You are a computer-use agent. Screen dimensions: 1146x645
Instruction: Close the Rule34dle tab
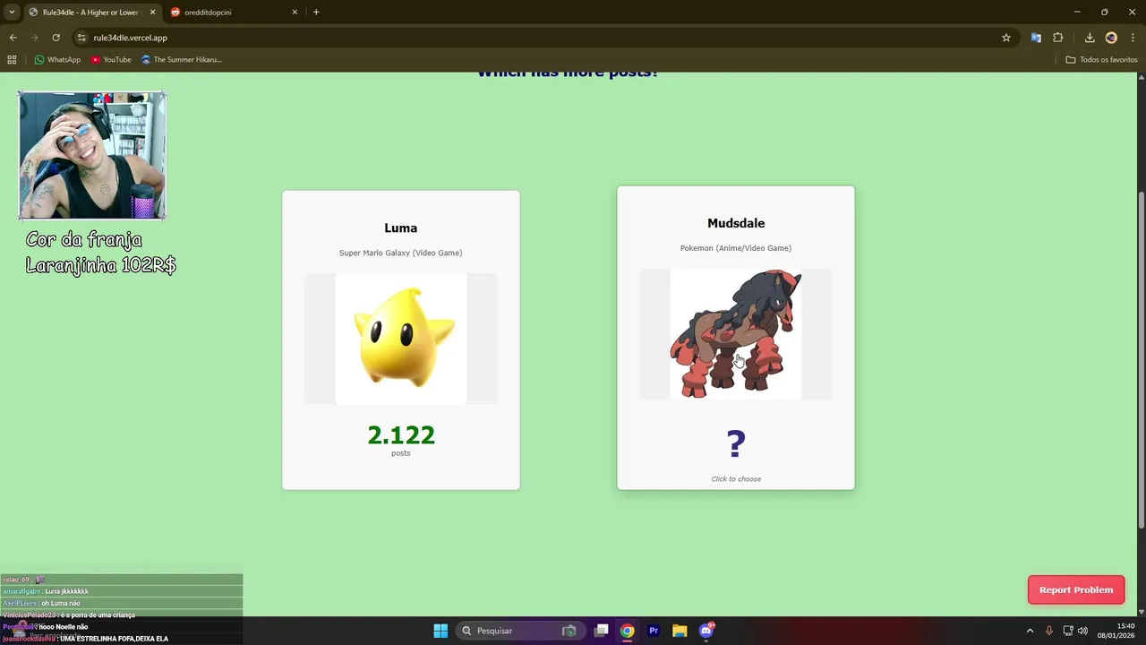click(152, 13)
